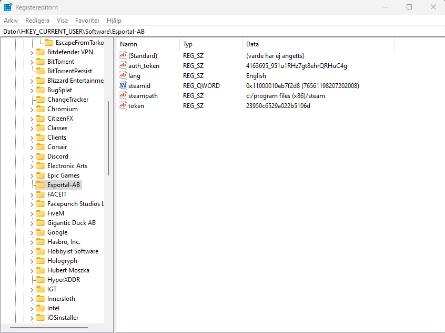This screenshot has height=333, width=445.
Task: Expand the Hasbro, Inc. key
Action: point(32,242)
